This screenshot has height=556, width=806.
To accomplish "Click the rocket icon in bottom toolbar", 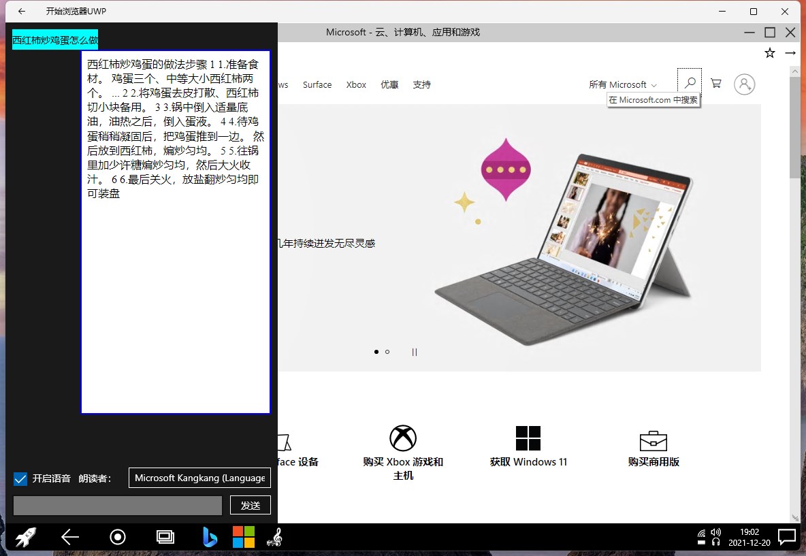I will 25,538.
